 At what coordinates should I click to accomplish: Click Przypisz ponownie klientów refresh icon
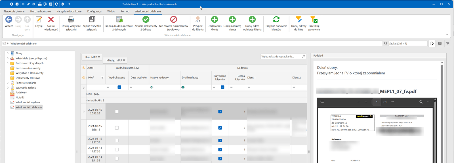tap(276, 20)
